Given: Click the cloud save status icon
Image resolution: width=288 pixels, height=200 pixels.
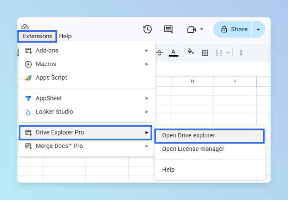Looking at the screenshot, I should (x=25, y=27).
